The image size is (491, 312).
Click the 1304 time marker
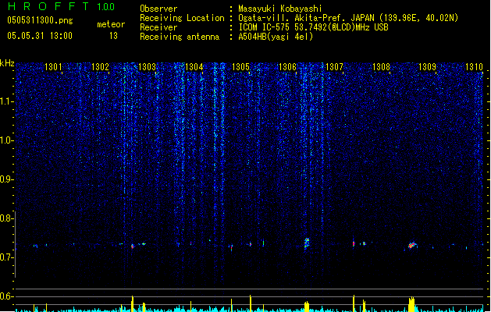pyautogui.click(x=194, y=66)
